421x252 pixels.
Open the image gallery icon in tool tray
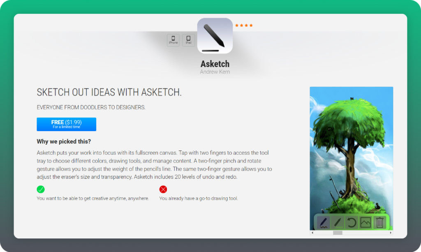click(x=365, y=222)
